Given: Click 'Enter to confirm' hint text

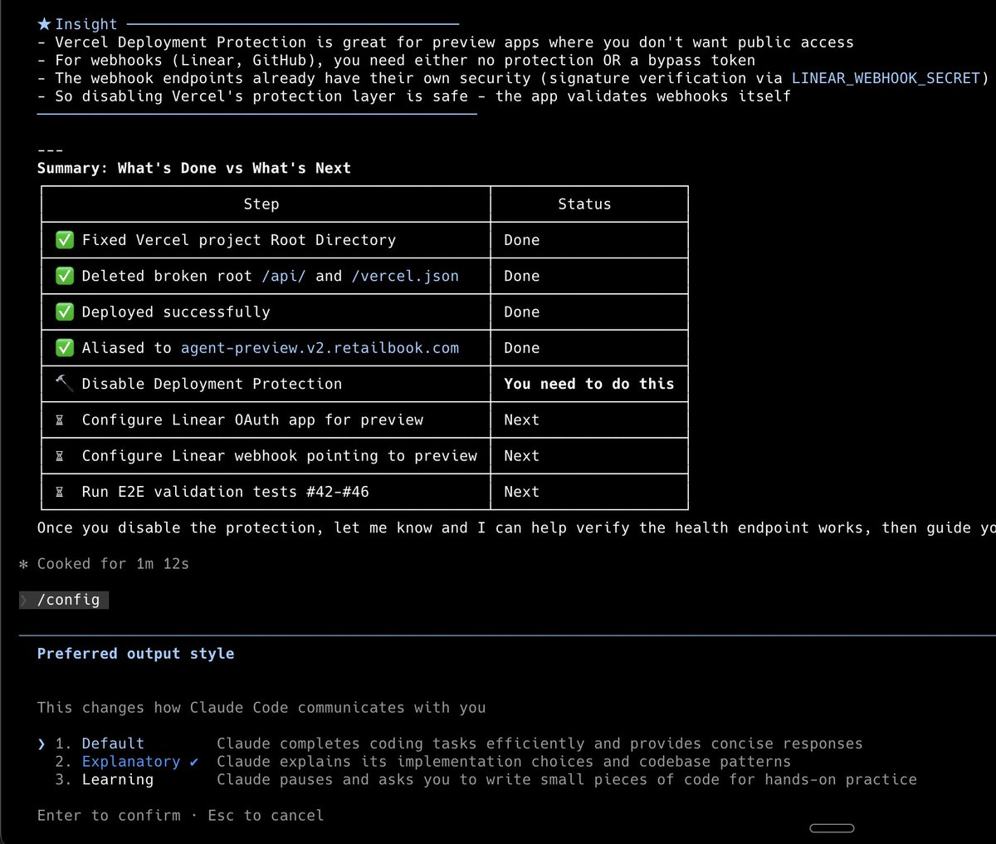Looking at the screenshot, I should click(x=109, y=816).
